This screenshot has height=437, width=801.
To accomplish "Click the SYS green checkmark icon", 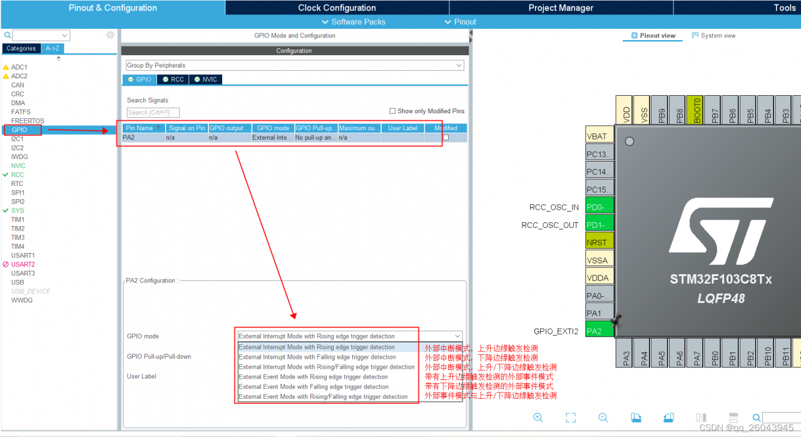I will point(6,210).
